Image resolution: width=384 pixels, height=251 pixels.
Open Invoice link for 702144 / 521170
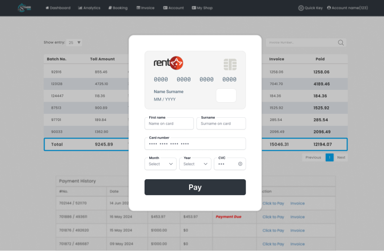click(x=298, y=203)
